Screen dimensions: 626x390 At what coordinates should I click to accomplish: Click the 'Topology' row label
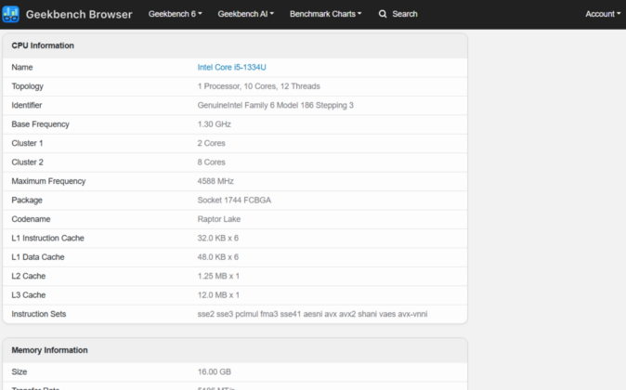point(28,86)
